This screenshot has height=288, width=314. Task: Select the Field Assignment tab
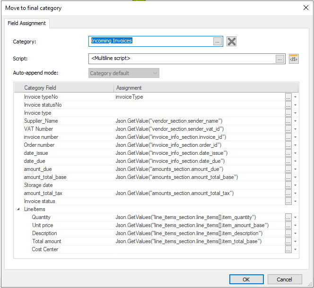27,23
